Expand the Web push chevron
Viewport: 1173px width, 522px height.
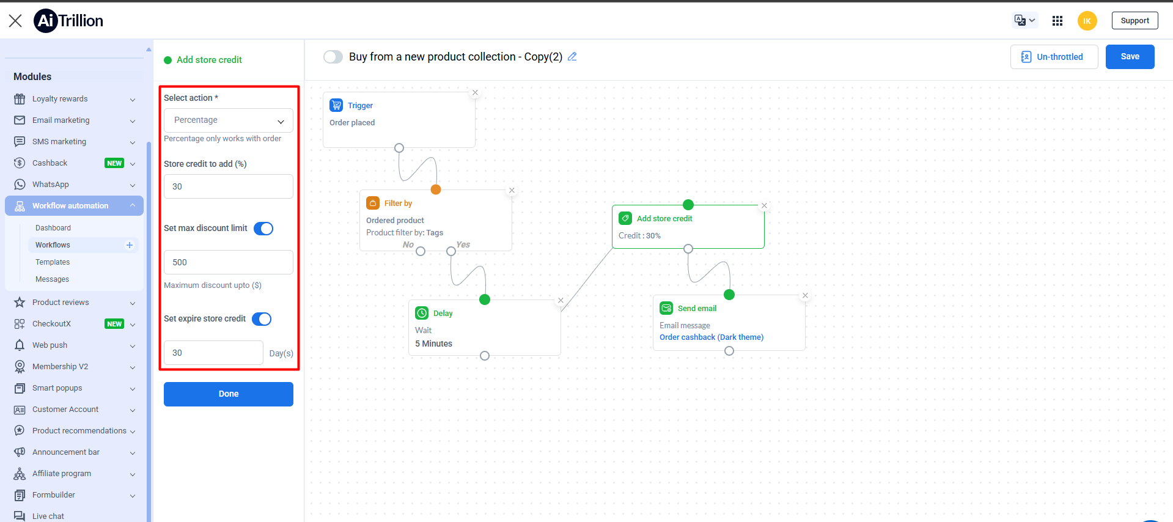[133, 346]
